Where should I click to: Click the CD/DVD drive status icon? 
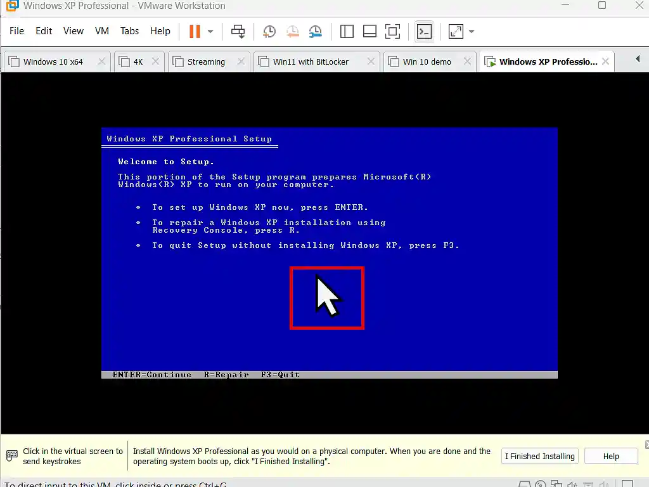point(541,483)
